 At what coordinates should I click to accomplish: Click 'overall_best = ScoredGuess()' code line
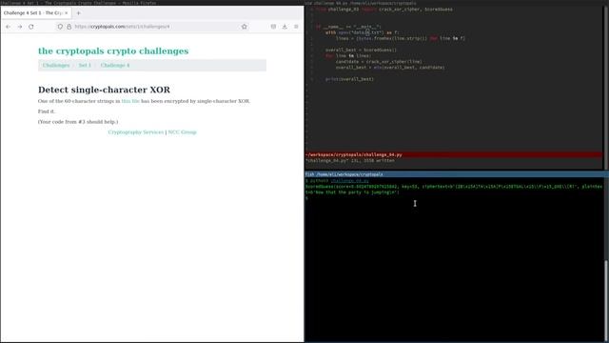point(362,50)
